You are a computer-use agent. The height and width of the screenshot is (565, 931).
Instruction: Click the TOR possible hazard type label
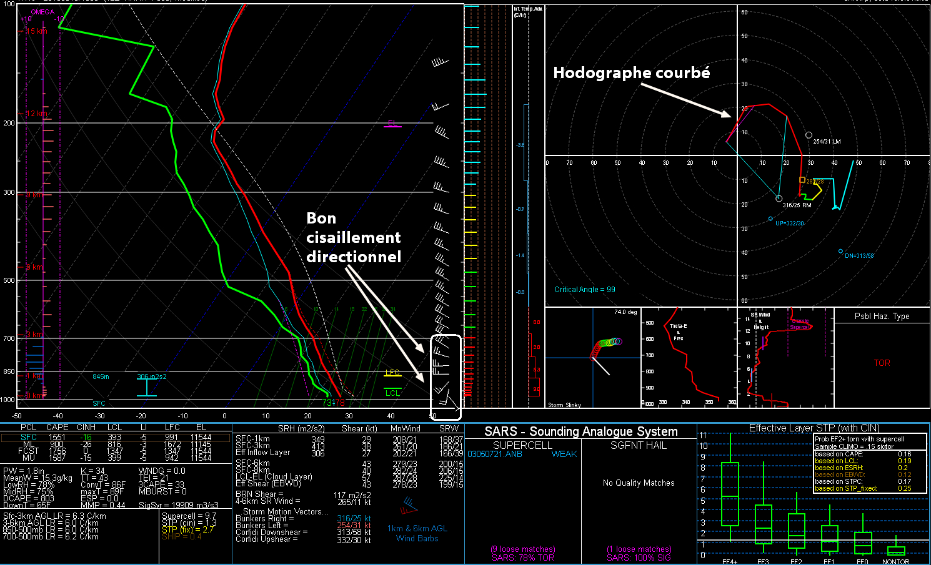point(882,363)
